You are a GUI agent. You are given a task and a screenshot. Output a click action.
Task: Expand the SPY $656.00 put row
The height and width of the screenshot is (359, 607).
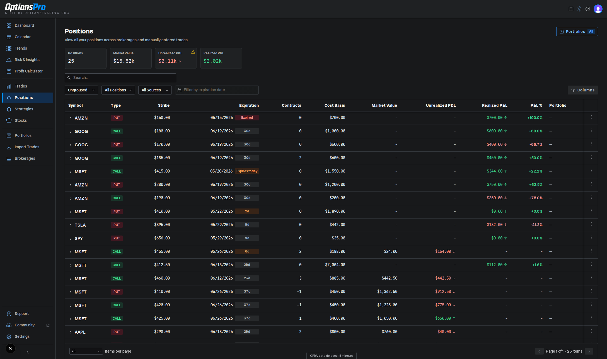click(71, 239)
